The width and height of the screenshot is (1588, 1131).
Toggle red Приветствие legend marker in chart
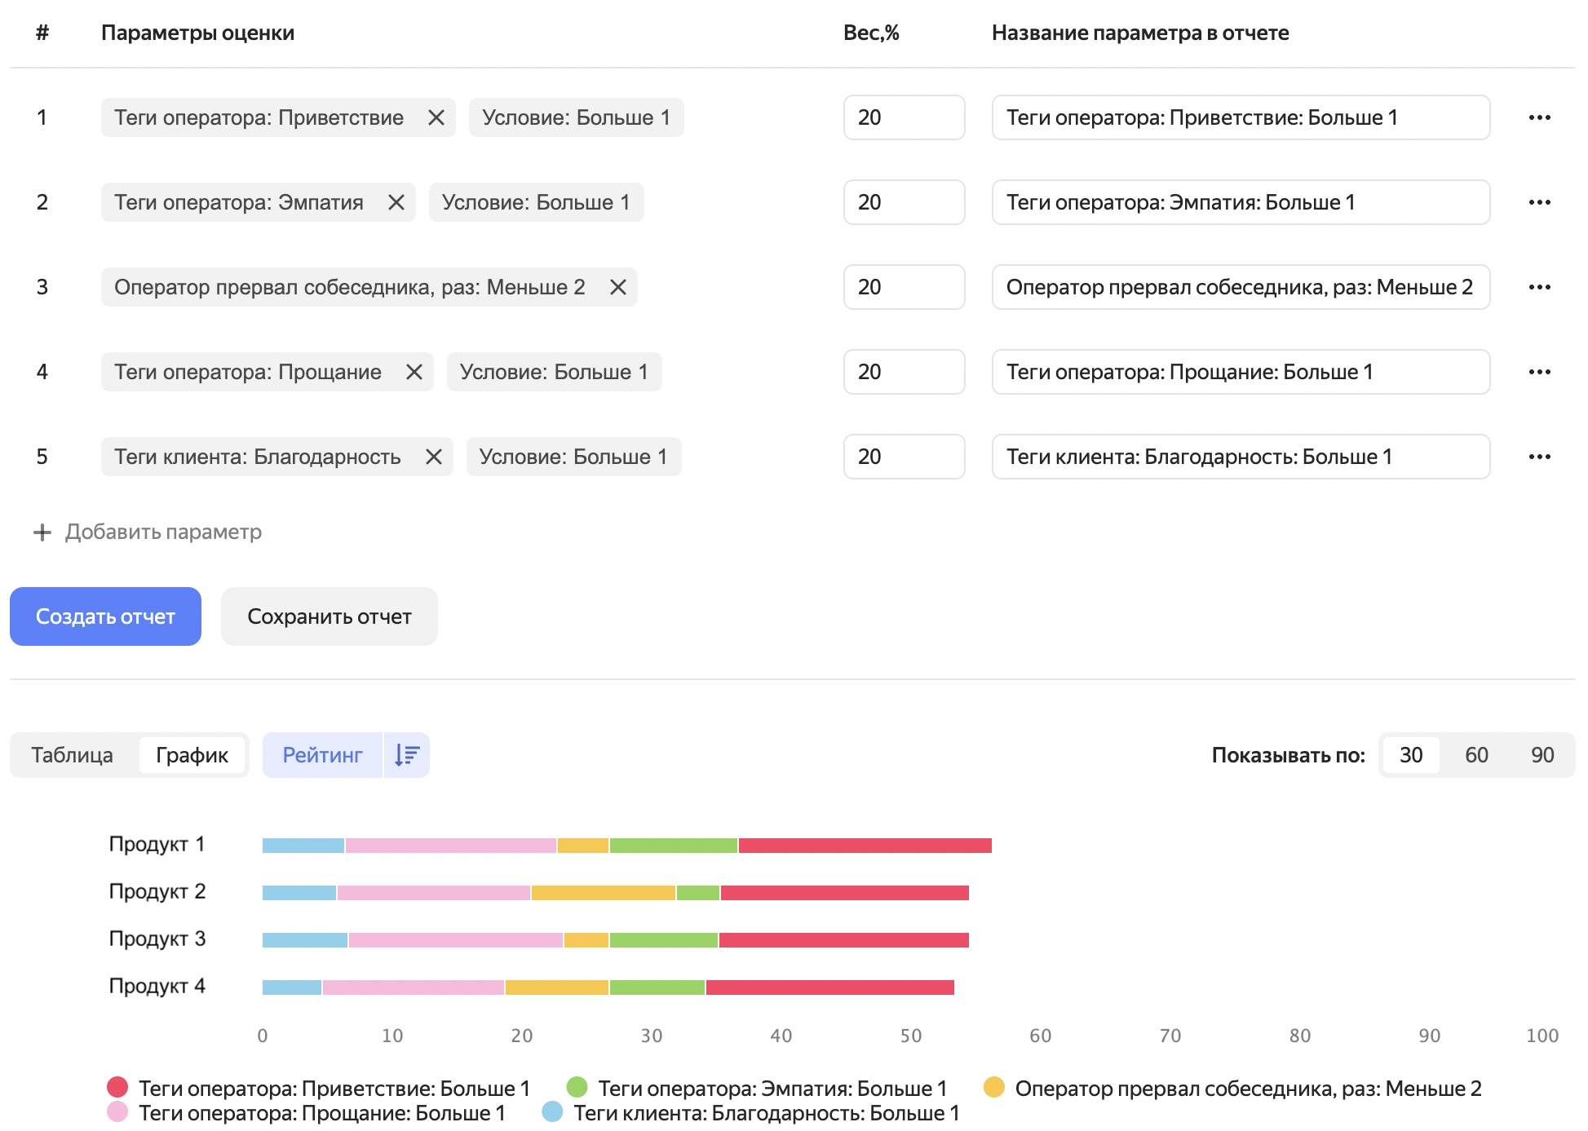pyautogui.click(x=117, y=1087)
